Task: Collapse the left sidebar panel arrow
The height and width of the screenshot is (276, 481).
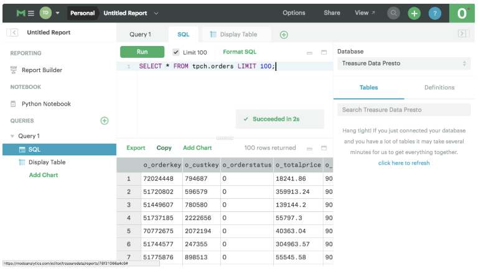Action: (14, 33)
